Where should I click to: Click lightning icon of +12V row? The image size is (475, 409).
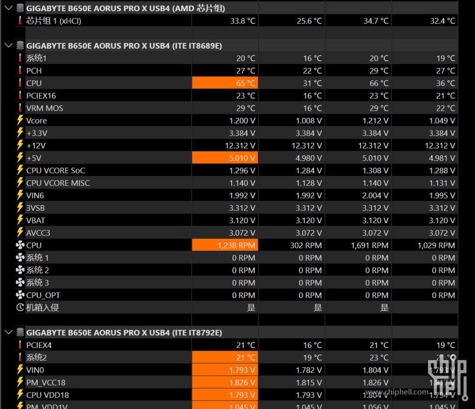pyautogui.click(x=20, y=145)
